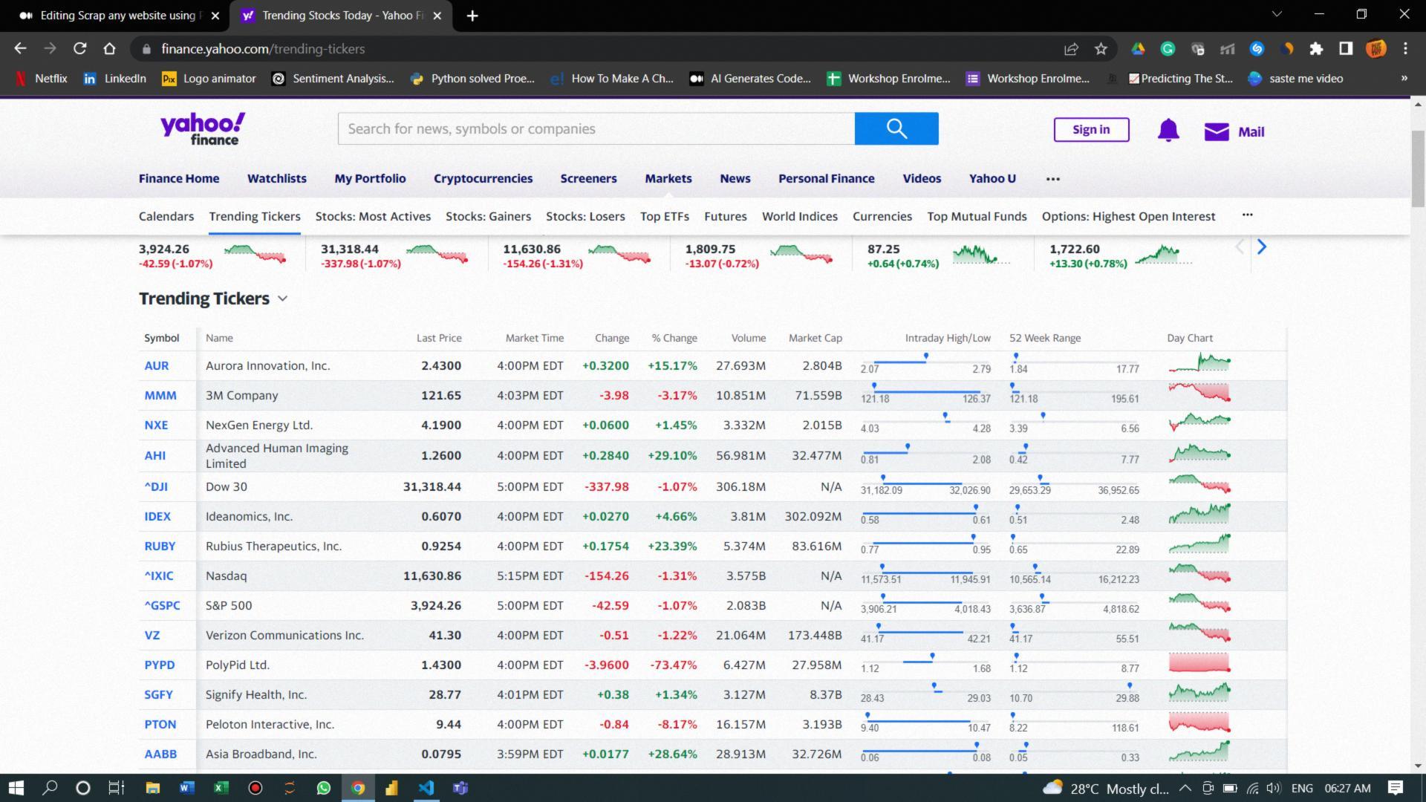
Task: Open the PYPD day chart thumbnail
Action: (x=1199, y=663)
